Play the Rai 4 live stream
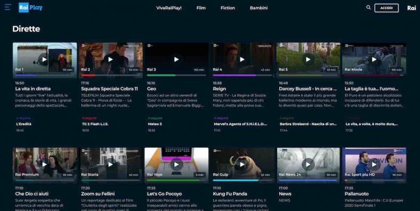This screenshot has width=420, height=211. point(242,60)
